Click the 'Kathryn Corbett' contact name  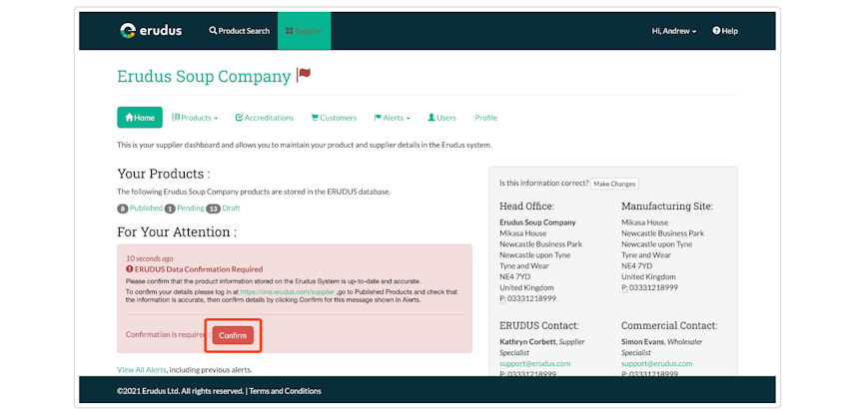(526, 342)
